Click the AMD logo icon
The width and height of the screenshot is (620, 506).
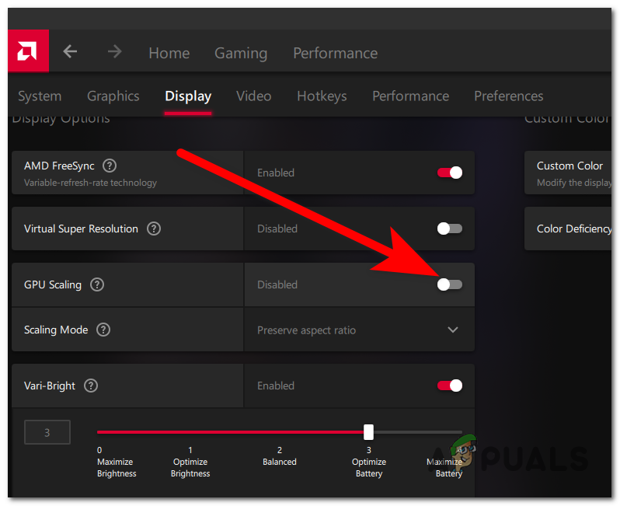point(28,51)
